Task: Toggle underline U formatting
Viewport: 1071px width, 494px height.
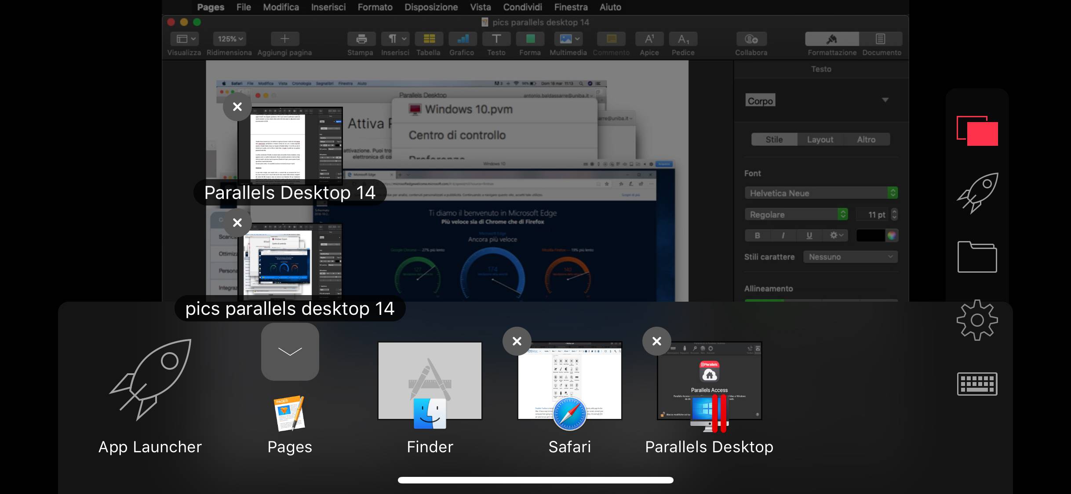Action: [x=809, y=235]
